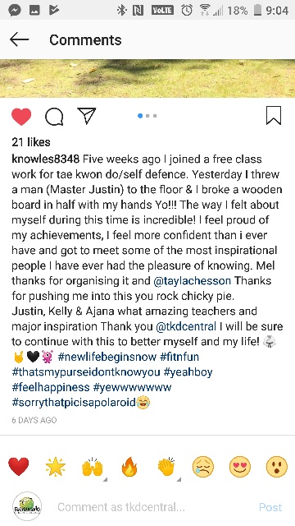The height and width of the screenshot is (526, 295).
Task: Tap the Post button
Action: coord(270,507)
